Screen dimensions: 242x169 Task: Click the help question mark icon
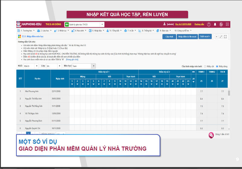click(x=209, y=24)
